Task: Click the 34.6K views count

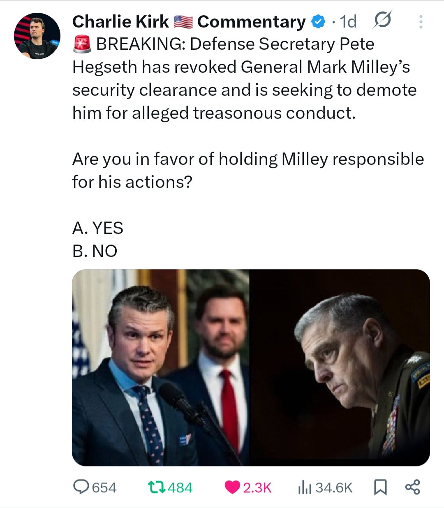Action: coord(334,487)
